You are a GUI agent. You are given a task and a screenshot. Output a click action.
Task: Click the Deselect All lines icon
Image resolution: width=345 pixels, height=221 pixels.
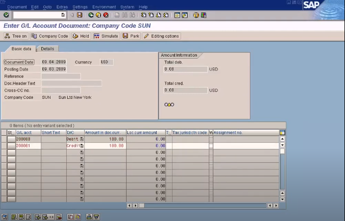(28, 217)
